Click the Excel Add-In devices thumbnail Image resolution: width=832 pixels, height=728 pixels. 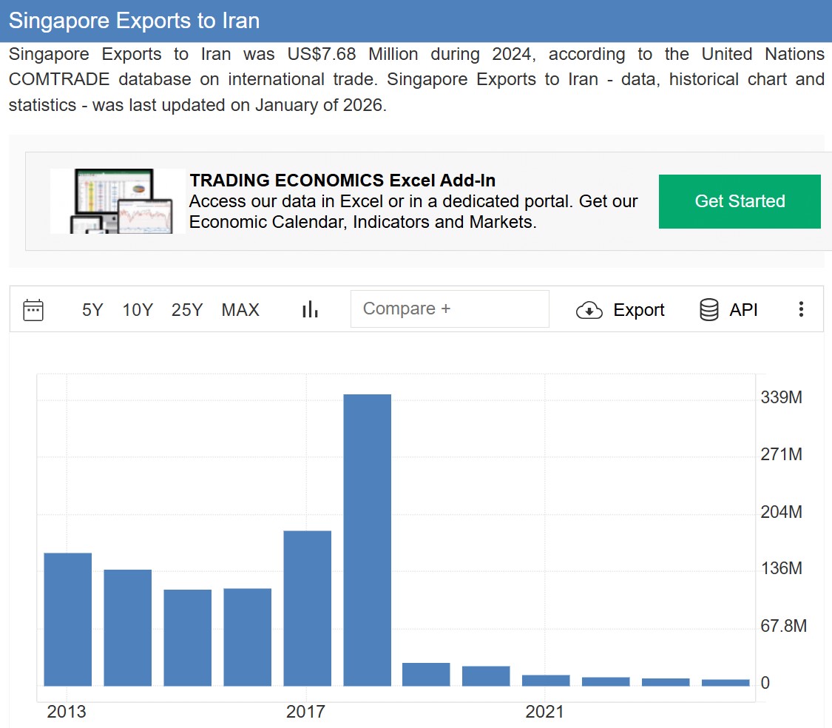(x=118, y=201)
